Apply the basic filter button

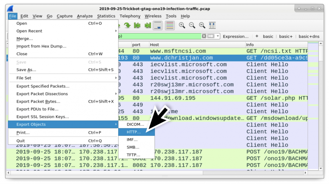(268, 36)
